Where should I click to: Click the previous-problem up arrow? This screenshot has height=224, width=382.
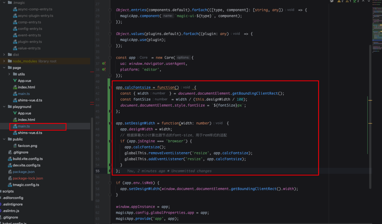click(363, 1)
